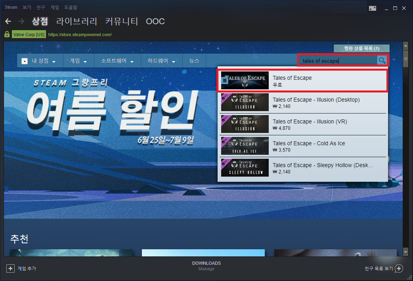Image resolution: width=413 pixels, height=281 pixels.
Task: Select Tales of Escape - Illusion (Desktop) result
Action: pos(302,102)
